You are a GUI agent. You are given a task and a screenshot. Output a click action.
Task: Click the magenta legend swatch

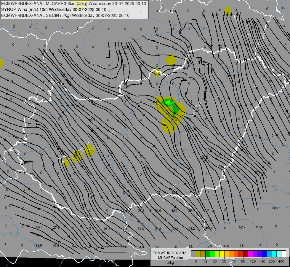[250, 254]
